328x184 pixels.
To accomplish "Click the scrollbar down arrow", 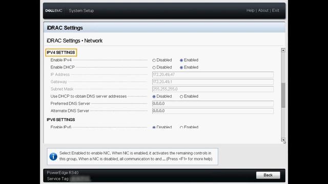I will pos(283,140).
